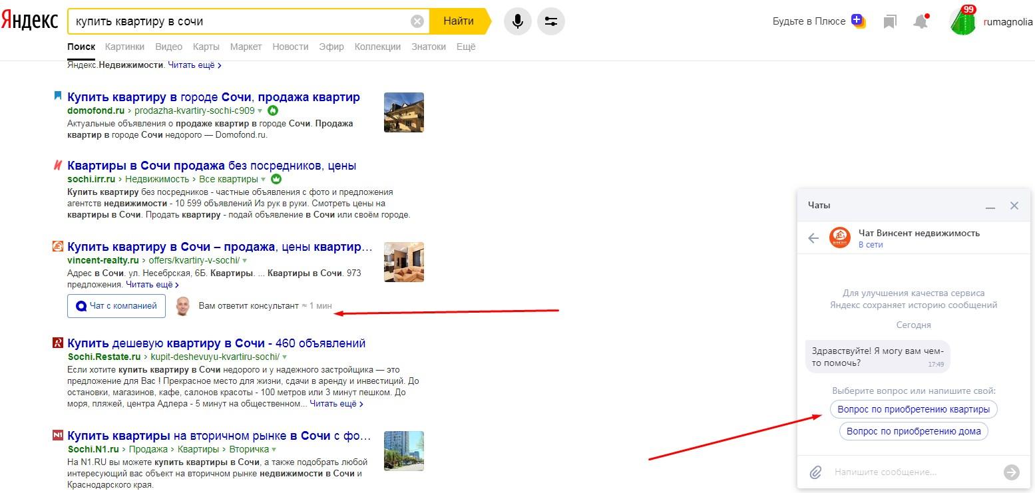Open the sochi.irr.ru URL dropdown arrow

pyautogui.click(x=264, y=180)
